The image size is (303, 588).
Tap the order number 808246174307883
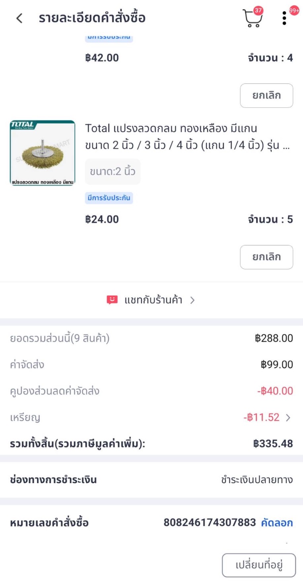pyautogui.click(x=210, y=522)
